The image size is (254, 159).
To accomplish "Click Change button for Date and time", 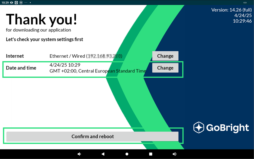I will [x=165, y=68].
